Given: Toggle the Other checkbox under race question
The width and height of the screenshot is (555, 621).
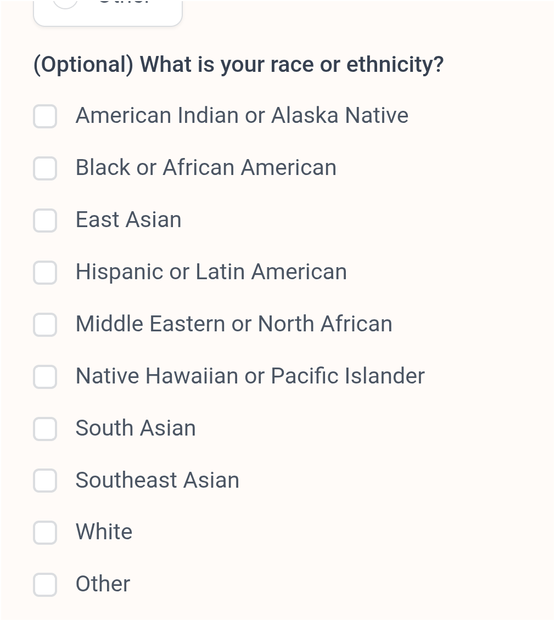Looking at the screenshot, I should point(45,585).
